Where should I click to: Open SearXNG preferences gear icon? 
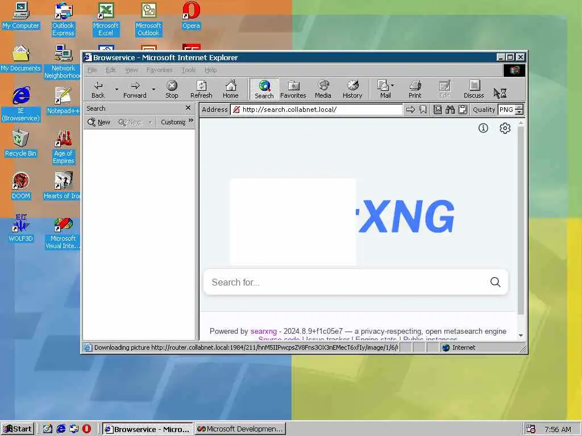505,128
